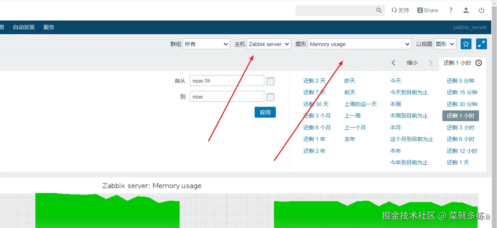Set range to 还剩 30 分钟
Image resolution: width=497 pixels, height=228 pixels.
click(x=462, y=104)
